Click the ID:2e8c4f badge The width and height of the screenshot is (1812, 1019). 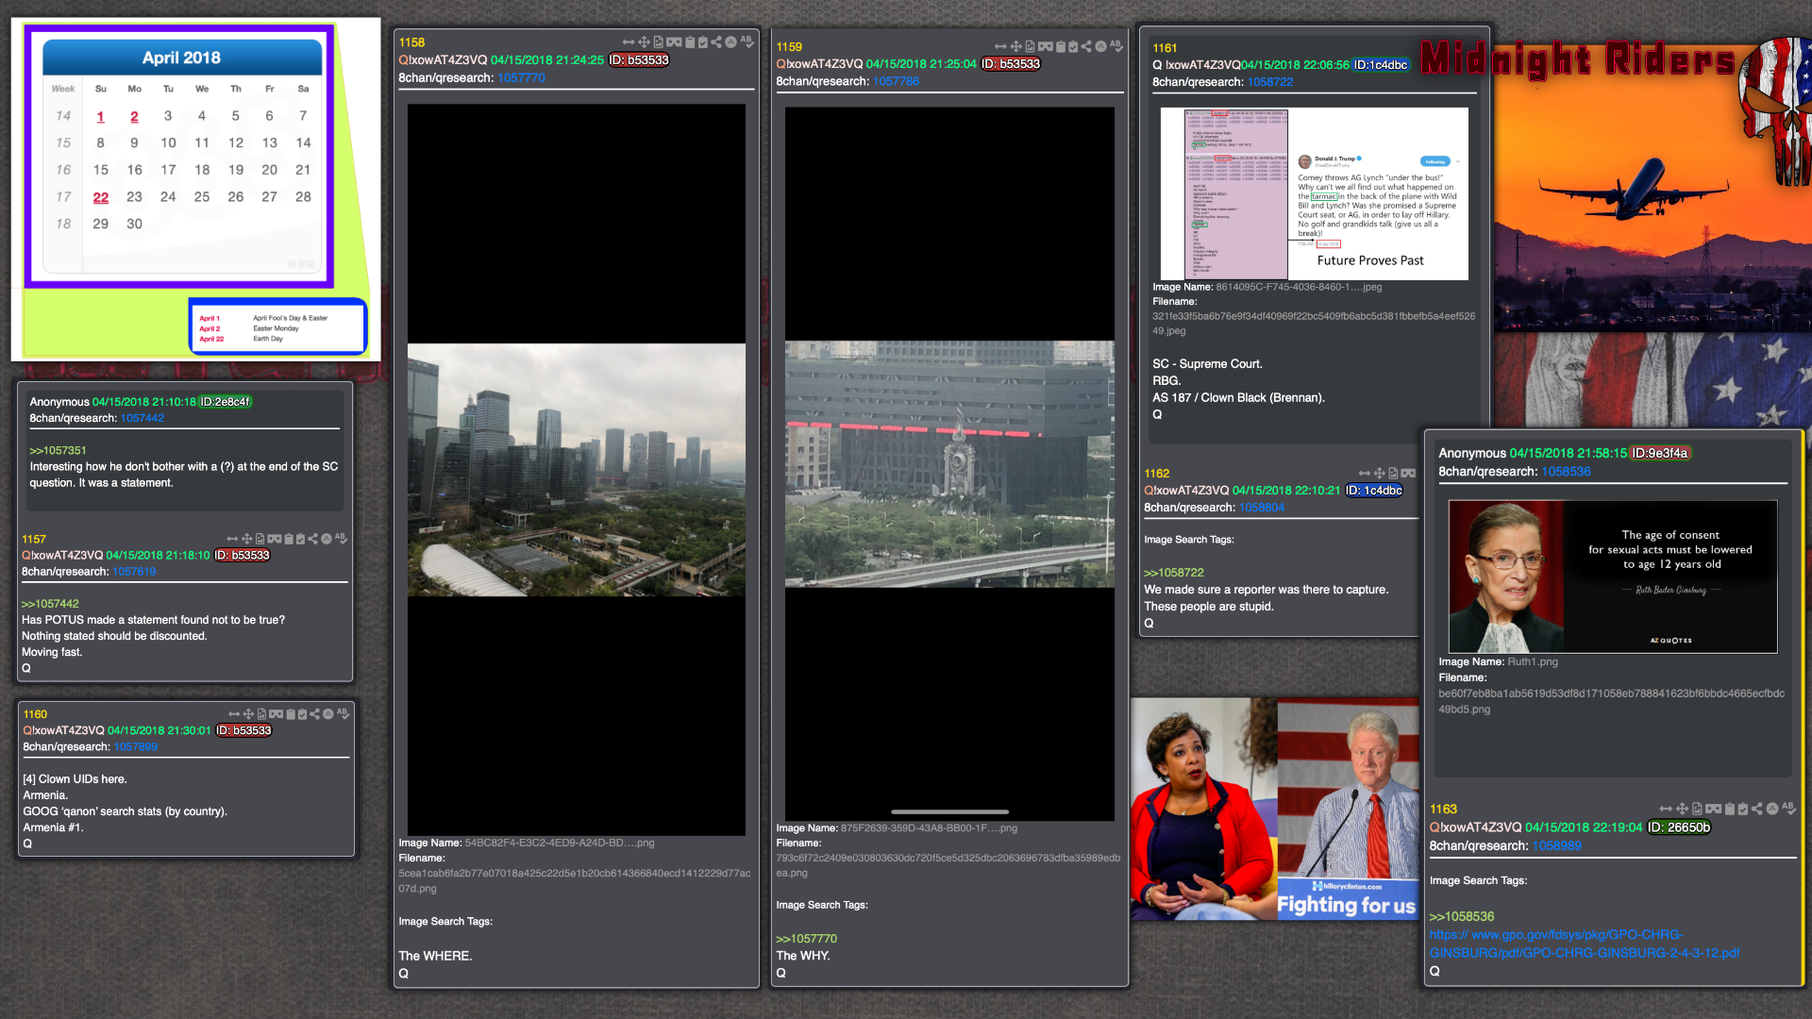click(225, 402)
